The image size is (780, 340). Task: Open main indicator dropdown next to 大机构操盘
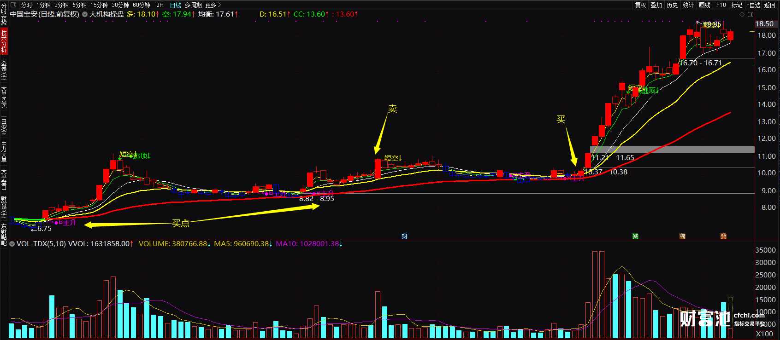[x=85, y=14]
